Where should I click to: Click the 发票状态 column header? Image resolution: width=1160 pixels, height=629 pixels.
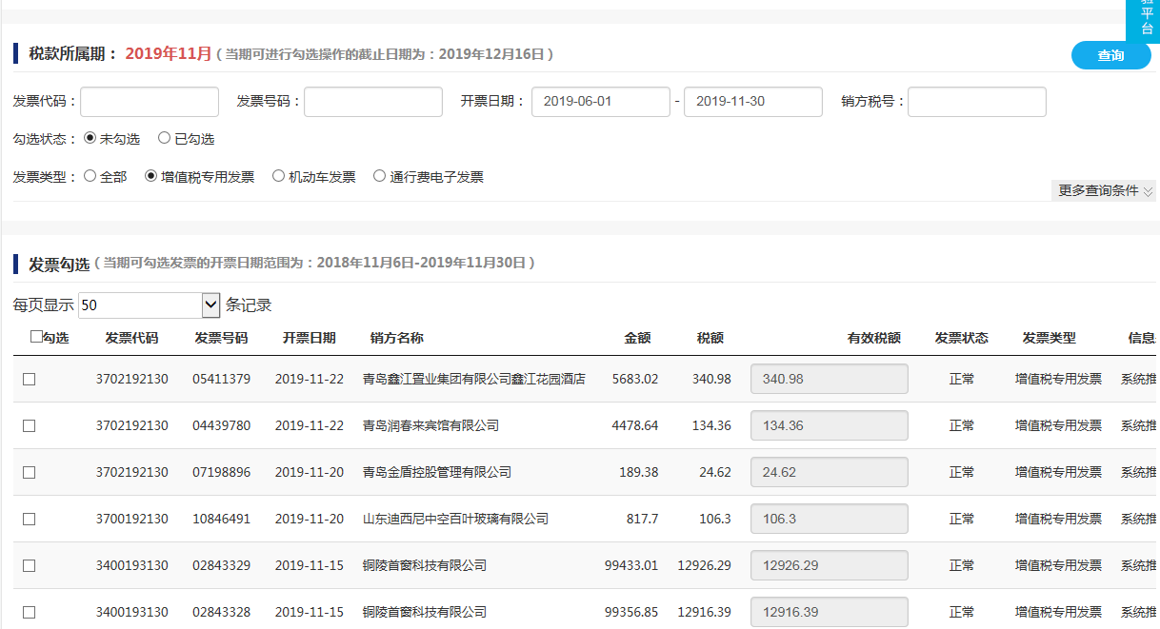pos(962,338)
